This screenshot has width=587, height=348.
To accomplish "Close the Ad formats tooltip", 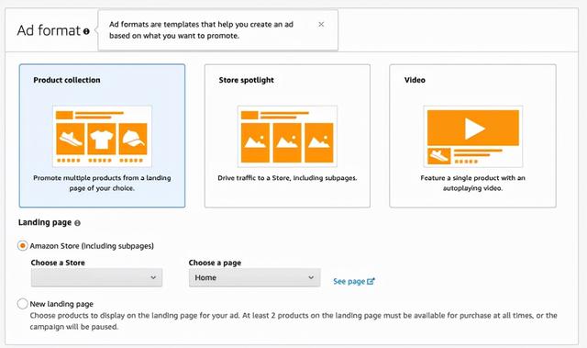I will [321, 25].
